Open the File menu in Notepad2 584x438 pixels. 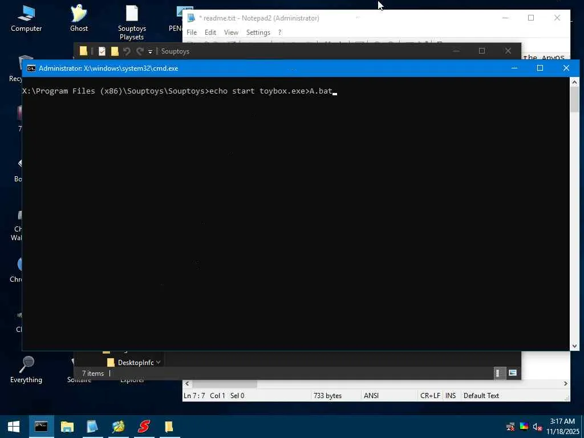coord(192,33)
